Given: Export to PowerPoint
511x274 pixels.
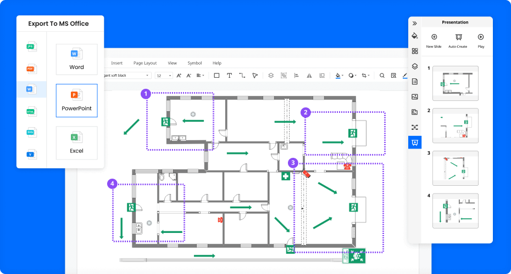Looking at the screenshot, I should [76, 101].
